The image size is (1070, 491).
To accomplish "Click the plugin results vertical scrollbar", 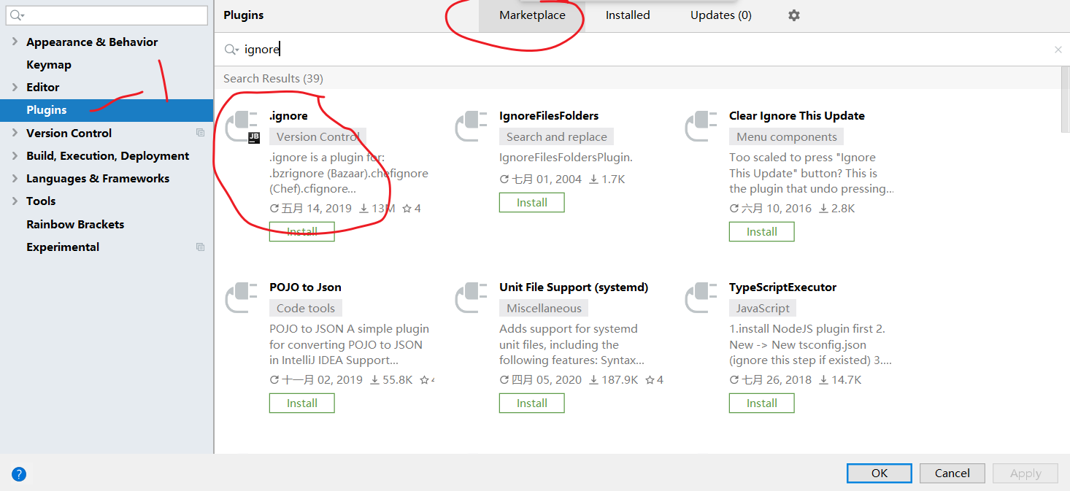I will click(1065, 98).
